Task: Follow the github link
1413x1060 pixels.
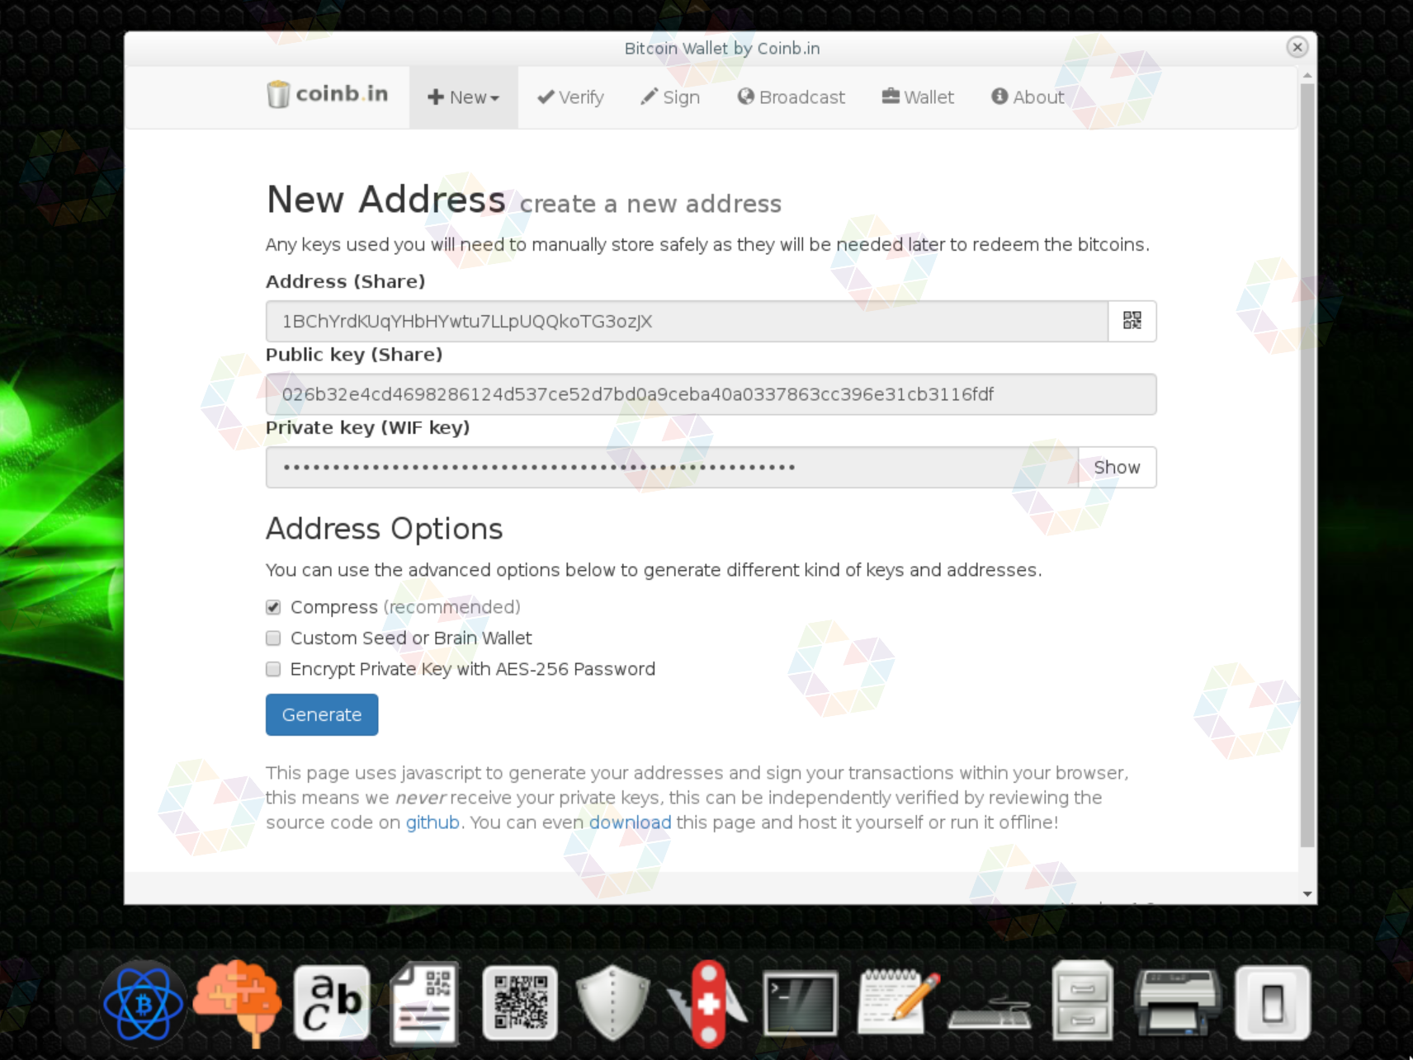Action: coord(432,822)
